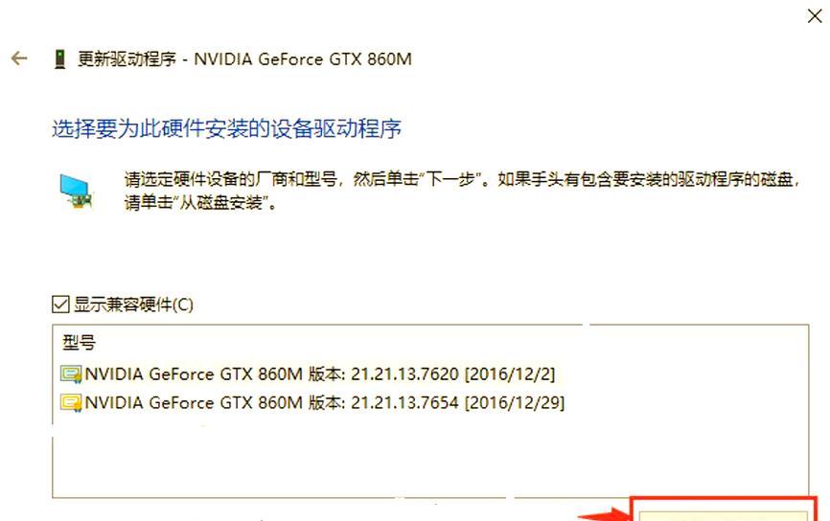The width and height of the screenshot is (830, 521).
Task: Click the driver icon for version 21.21.13.7654
Action: [x=71, y=403]
